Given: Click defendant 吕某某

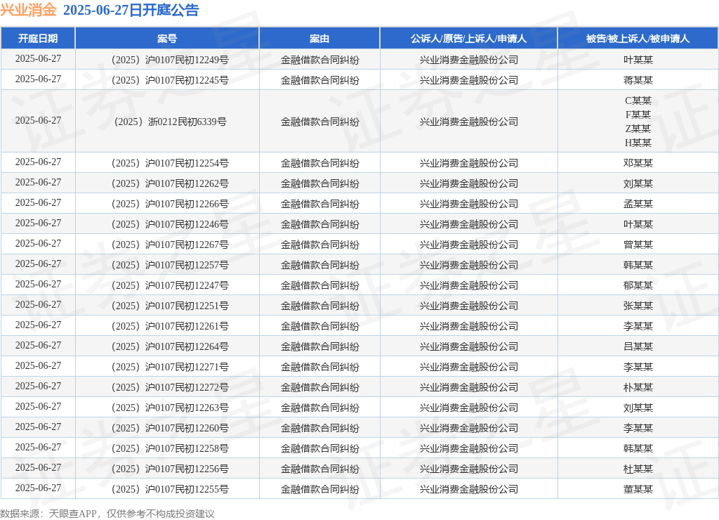Looking at the screenshot, I should 638,346.
